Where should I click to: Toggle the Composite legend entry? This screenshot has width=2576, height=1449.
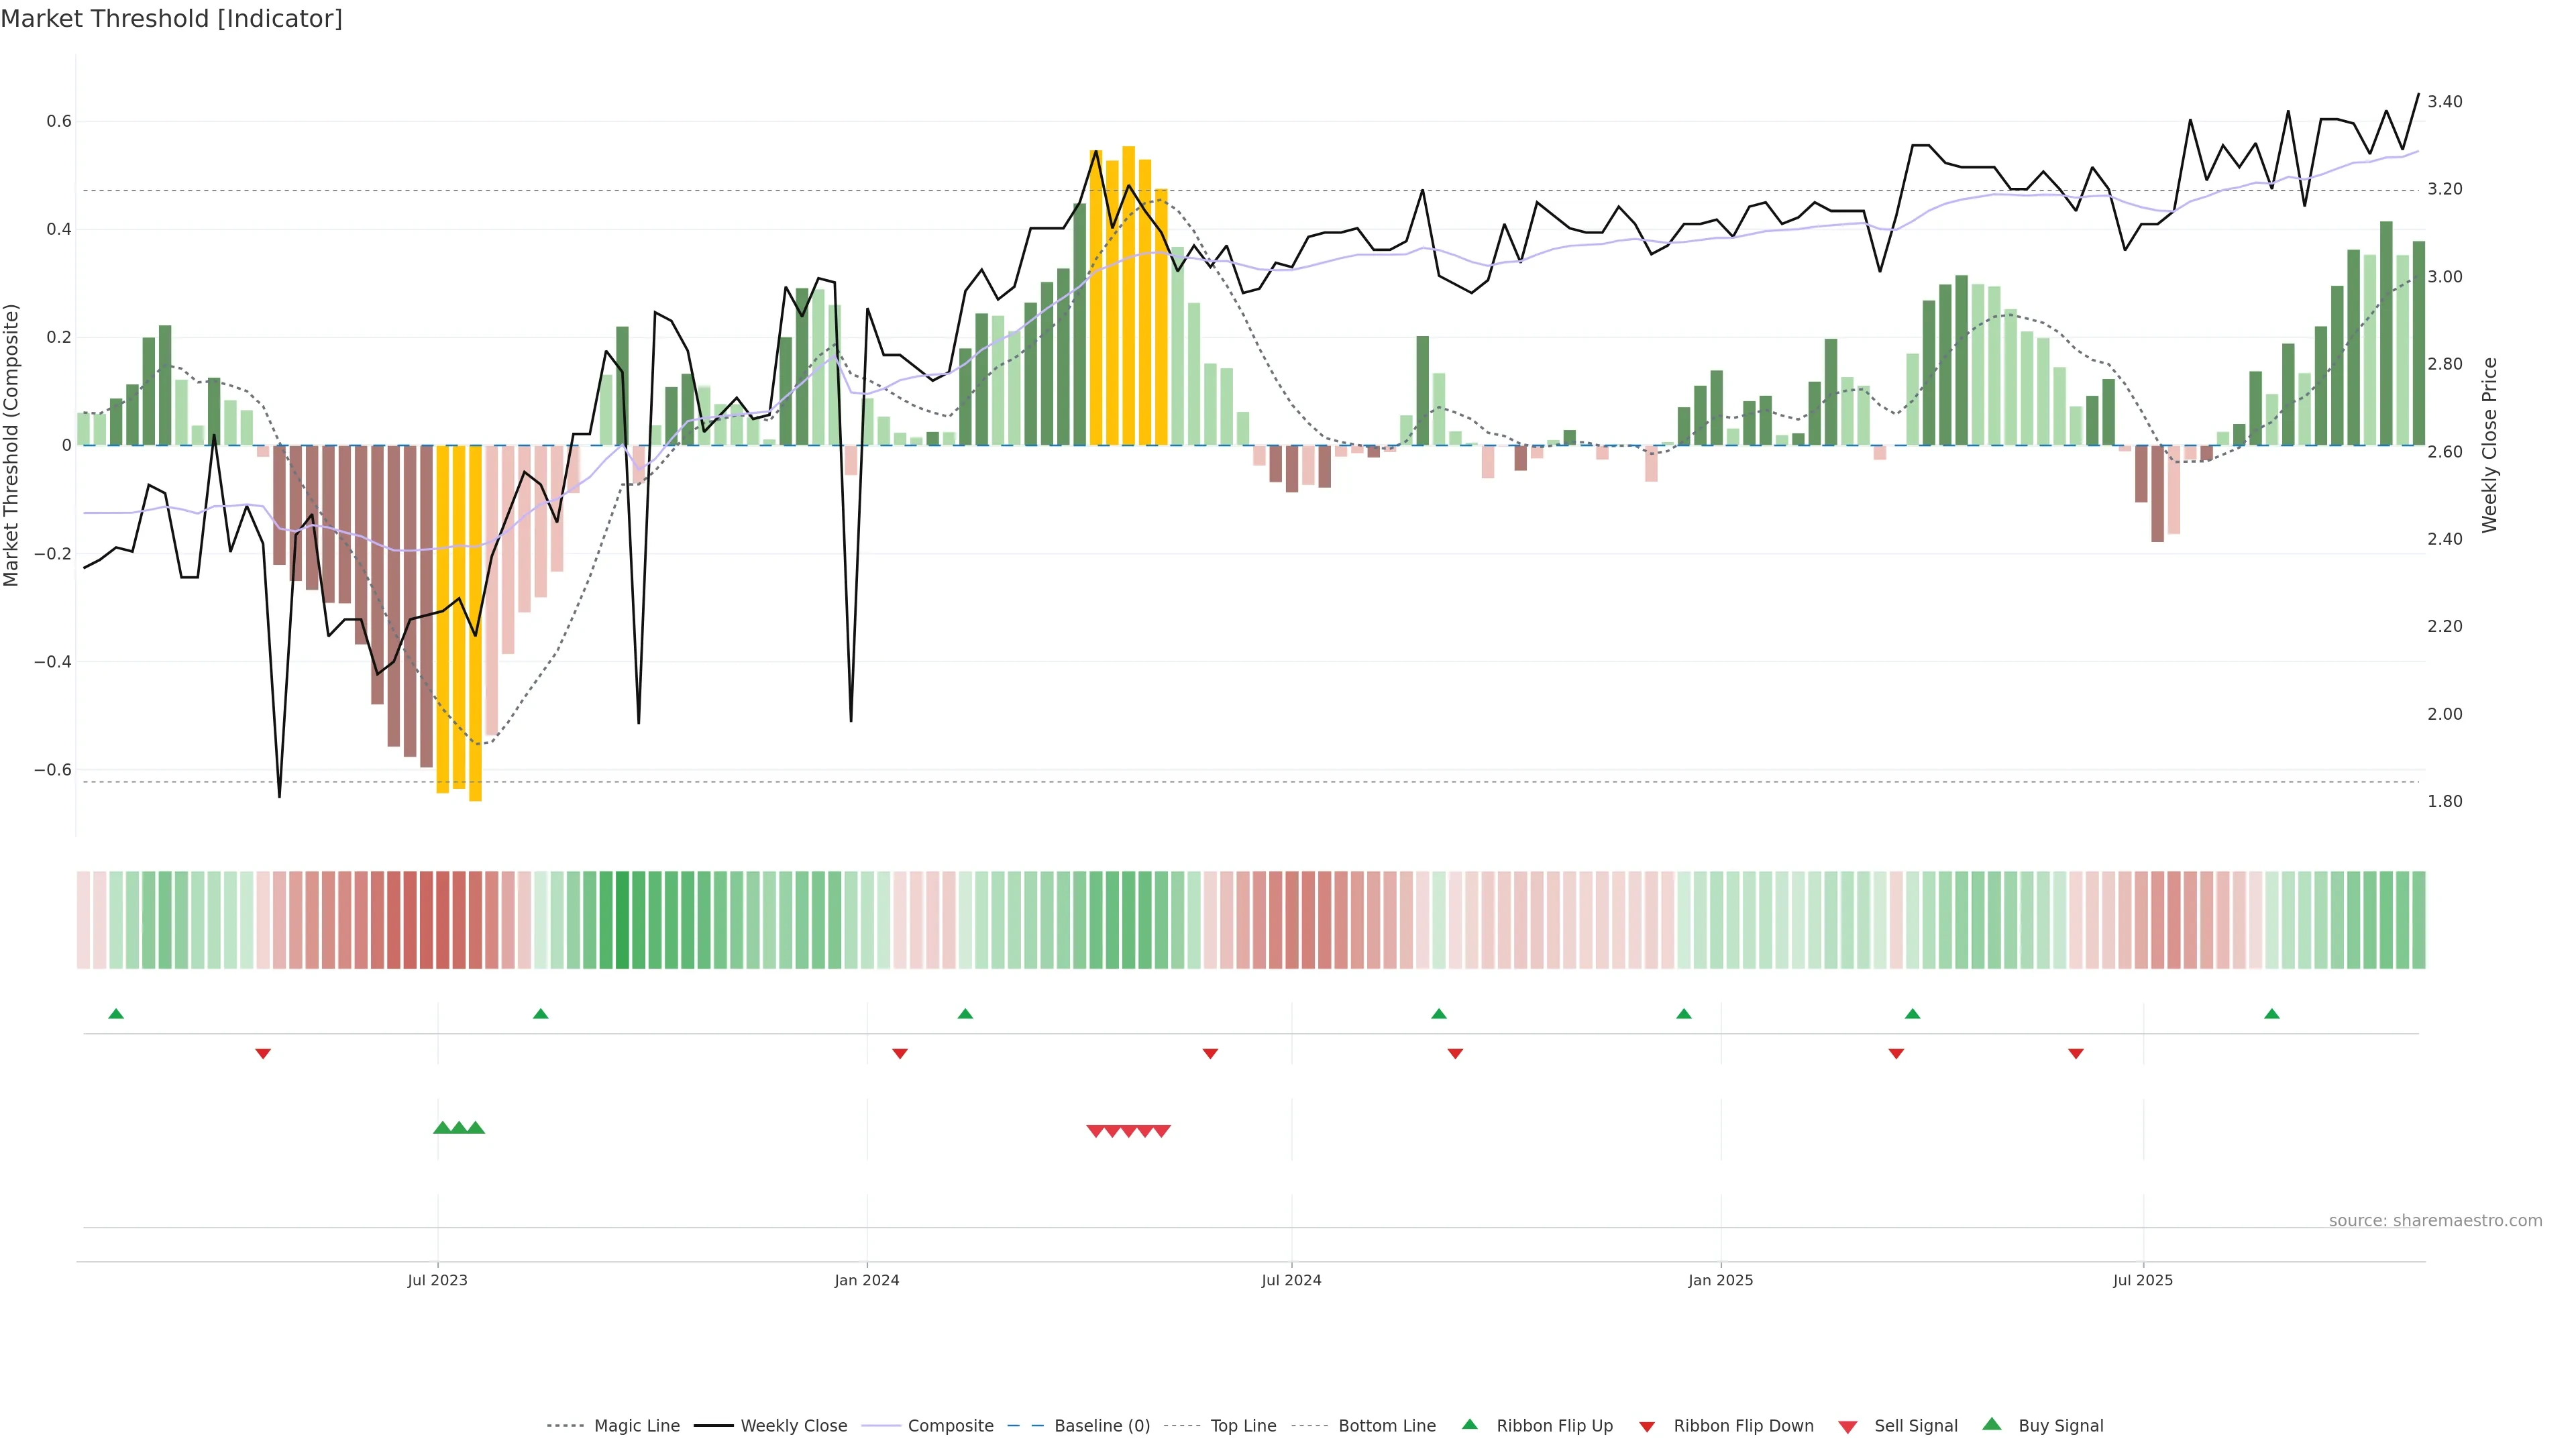[950, 1426]
